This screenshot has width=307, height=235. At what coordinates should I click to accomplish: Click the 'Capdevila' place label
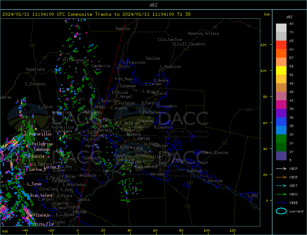[101, 66]
